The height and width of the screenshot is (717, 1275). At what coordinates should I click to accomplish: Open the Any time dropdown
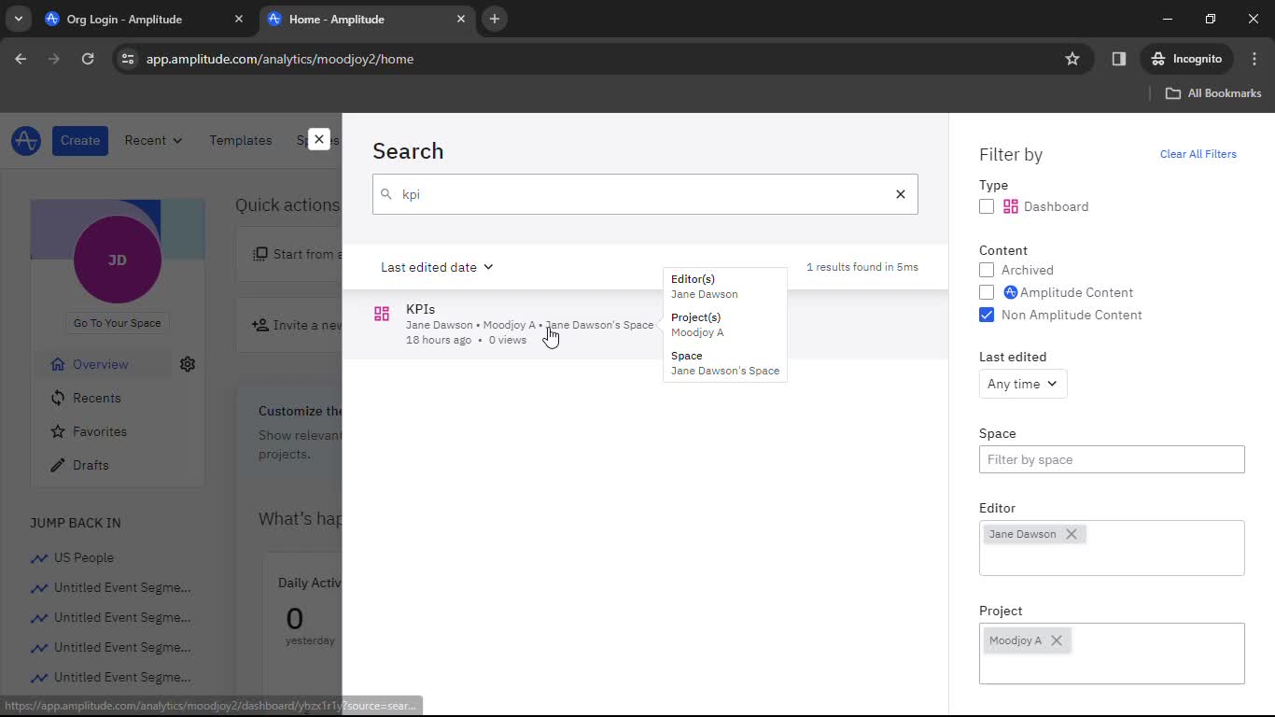(x=1023, y=384)
